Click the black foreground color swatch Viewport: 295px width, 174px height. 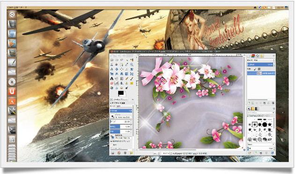point(121,93)
